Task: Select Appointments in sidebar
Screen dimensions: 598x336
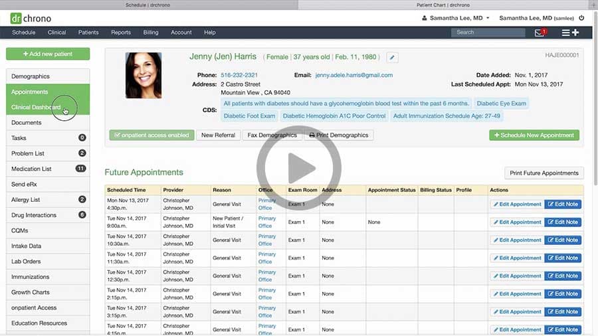Action: [x=48, y=92]
